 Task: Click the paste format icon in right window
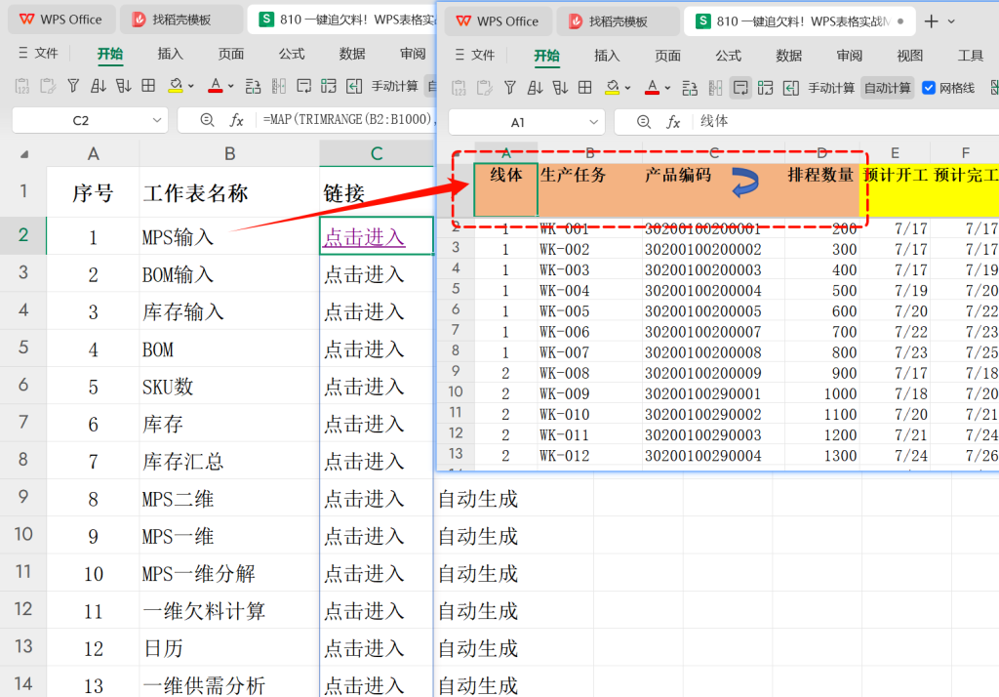point(484,87)
